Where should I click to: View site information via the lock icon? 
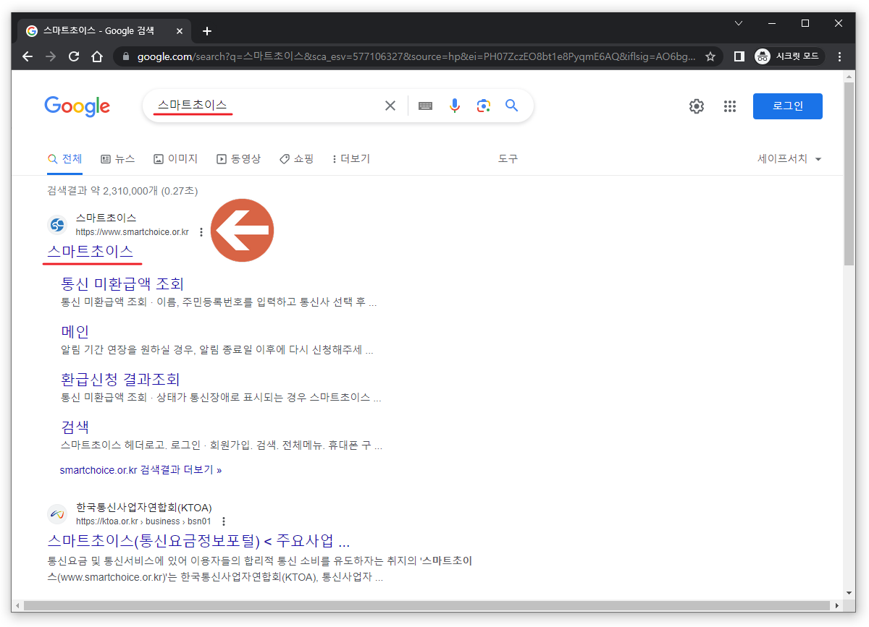126,56
